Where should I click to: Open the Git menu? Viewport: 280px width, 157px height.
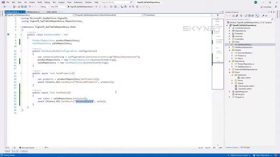[25, 2]
